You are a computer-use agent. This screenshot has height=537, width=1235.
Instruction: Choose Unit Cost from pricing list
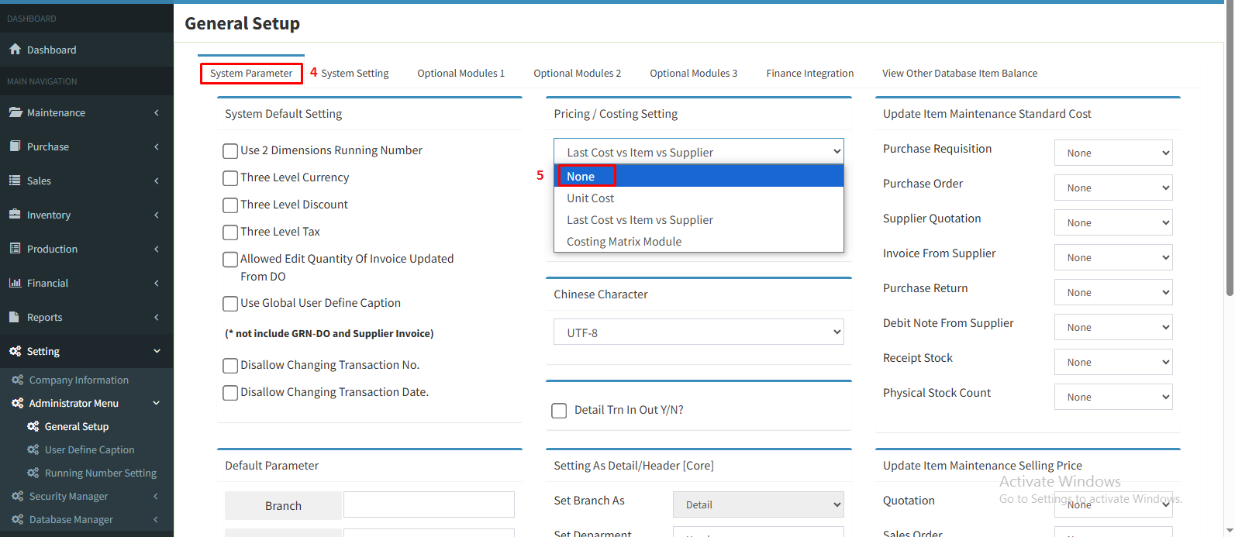(x=591, y=198)
